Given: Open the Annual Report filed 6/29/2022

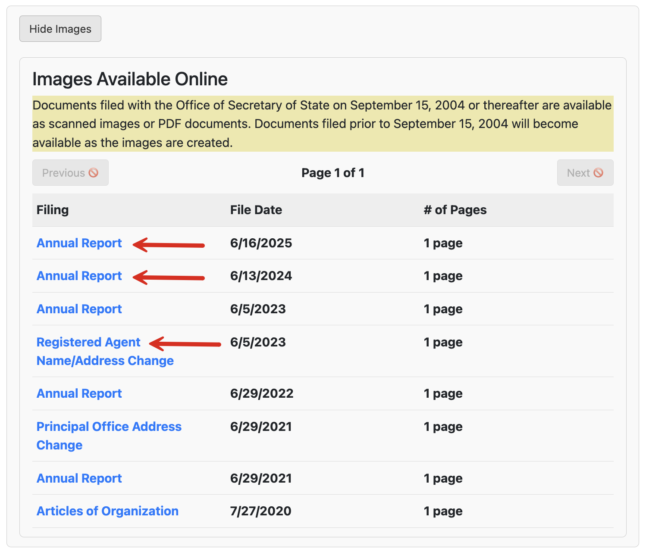Looking at the screenshot, I should point(79,393).
